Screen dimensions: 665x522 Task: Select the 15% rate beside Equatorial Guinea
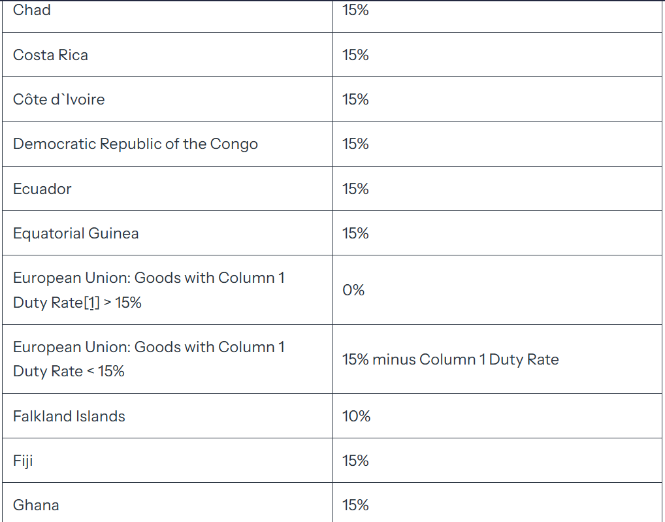pos(355,233)
